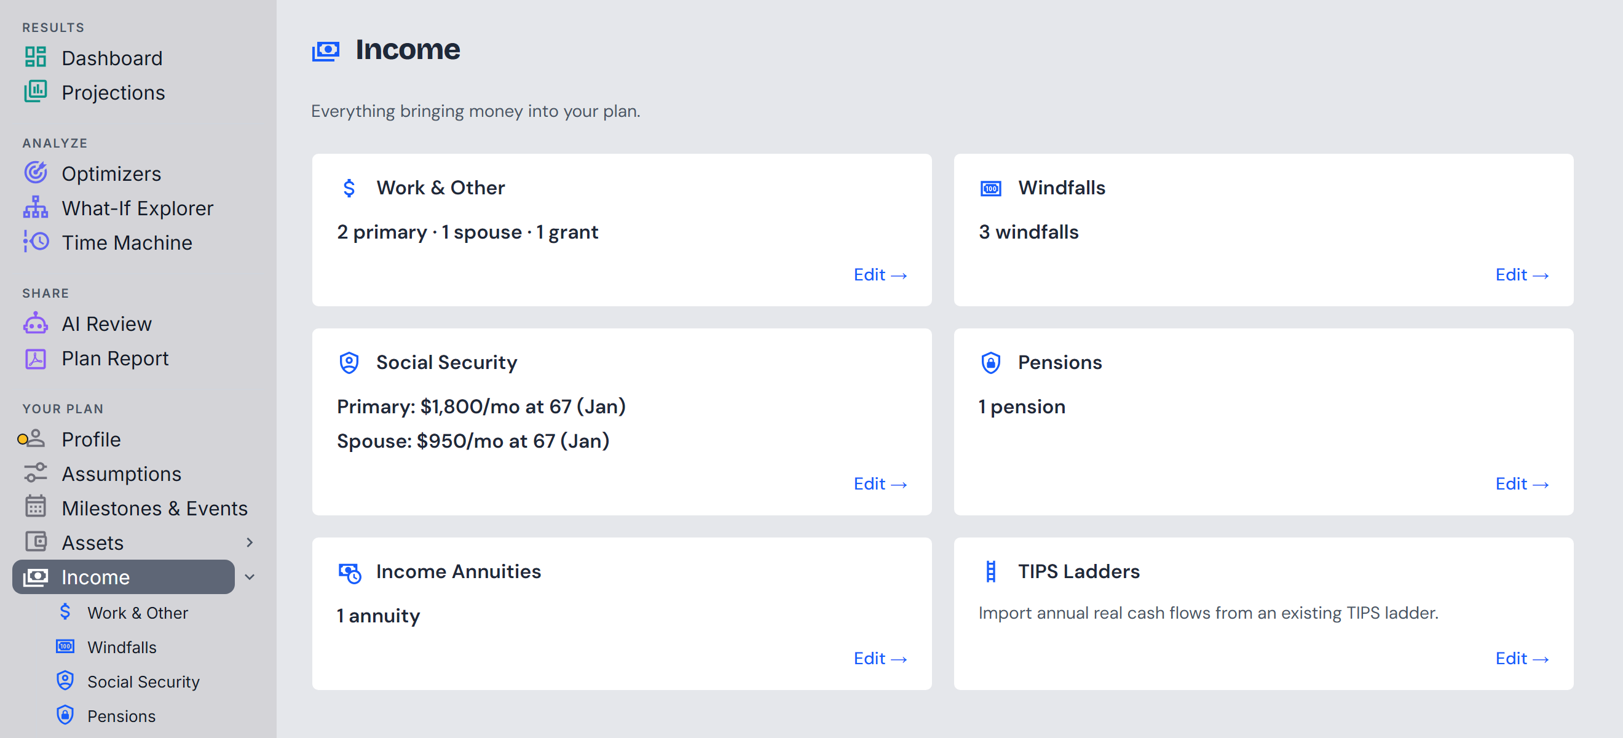Click the Milestones & Events calendar icon
The height and width of the screenshot is (738, 1623).
tap(35, 507)
